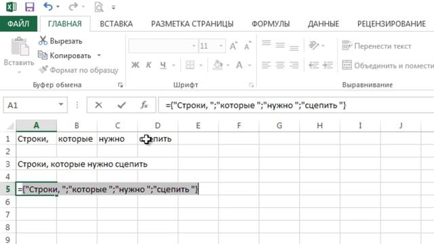This screenshot has height=244, width=434.
Task: Decrease indent in the cell
Action: [313, 65]
